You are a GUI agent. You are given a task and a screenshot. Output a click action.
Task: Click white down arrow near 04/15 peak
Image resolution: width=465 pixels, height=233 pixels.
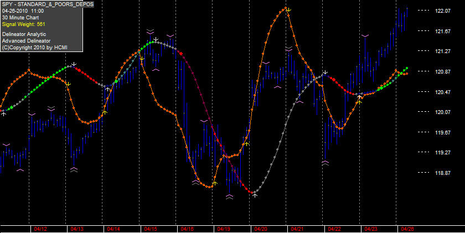156,39
